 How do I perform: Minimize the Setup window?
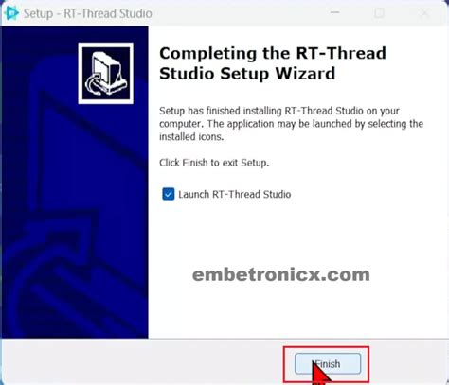[x=335, y=13]
